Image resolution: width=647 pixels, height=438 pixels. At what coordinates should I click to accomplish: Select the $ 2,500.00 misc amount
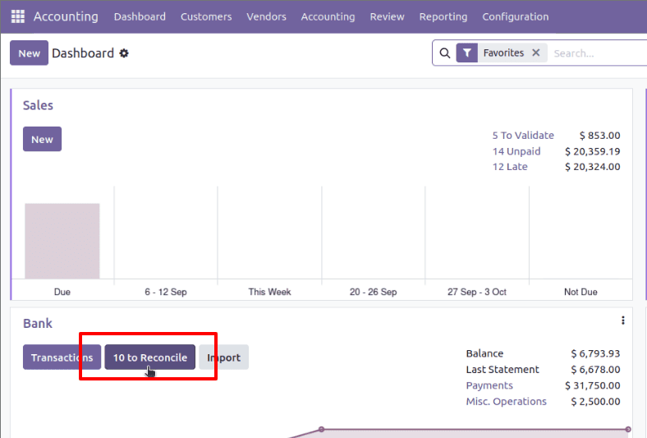(595, 402)
